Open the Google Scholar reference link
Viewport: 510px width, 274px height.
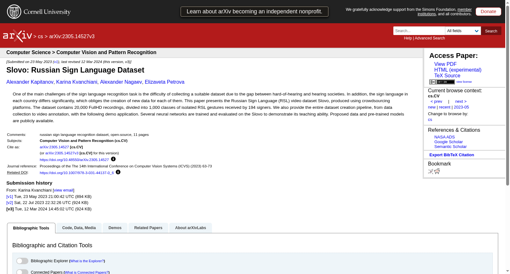point(448,142)
